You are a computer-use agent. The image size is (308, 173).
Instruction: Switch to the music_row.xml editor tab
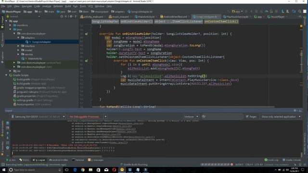pos(119,17)
